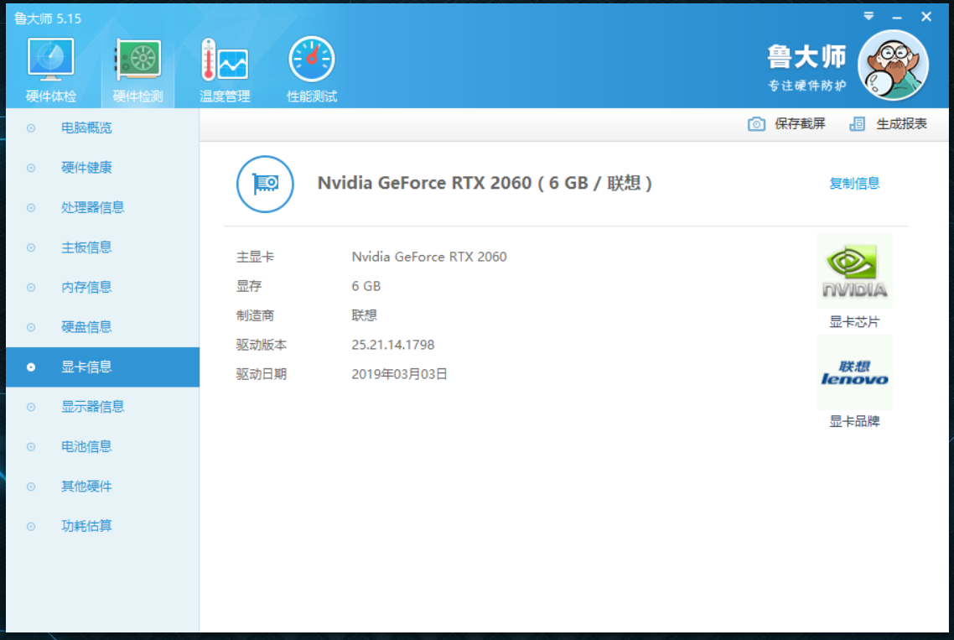Open 主板信息 in the sidebar

pos(103,247)
